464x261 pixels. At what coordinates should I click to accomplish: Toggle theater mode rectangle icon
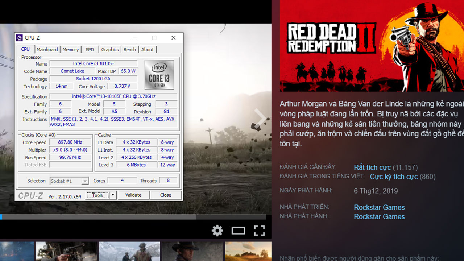[x=238, y=231]
